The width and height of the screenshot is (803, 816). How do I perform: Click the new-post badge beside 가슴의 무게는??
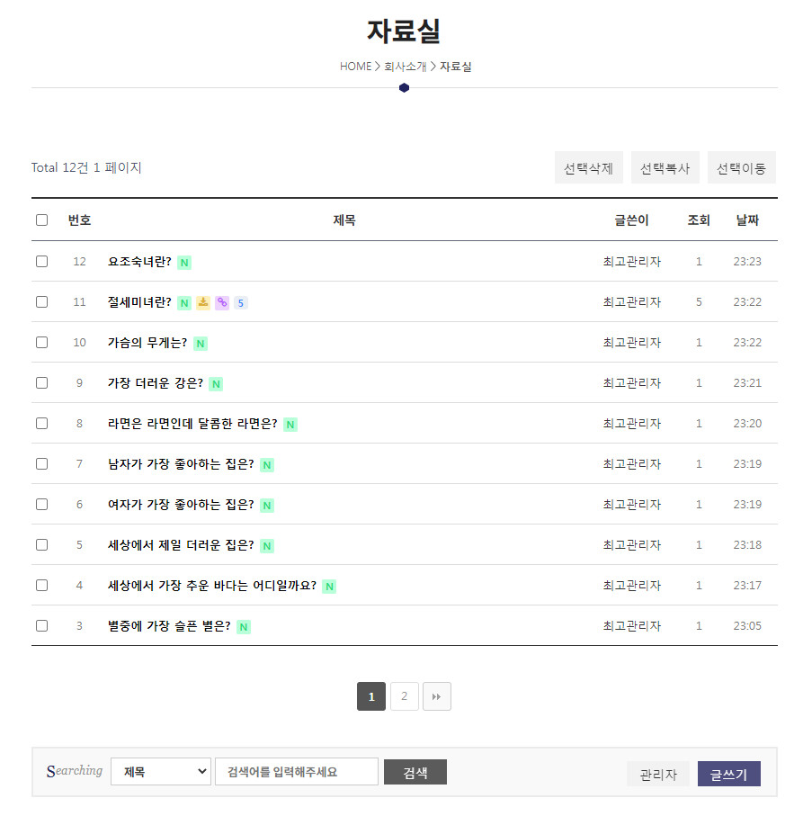click(x=201, y=344)
